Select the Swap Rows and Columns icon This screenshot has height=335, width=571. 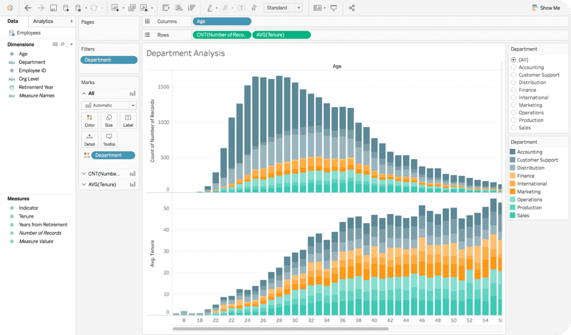point(165,8)
